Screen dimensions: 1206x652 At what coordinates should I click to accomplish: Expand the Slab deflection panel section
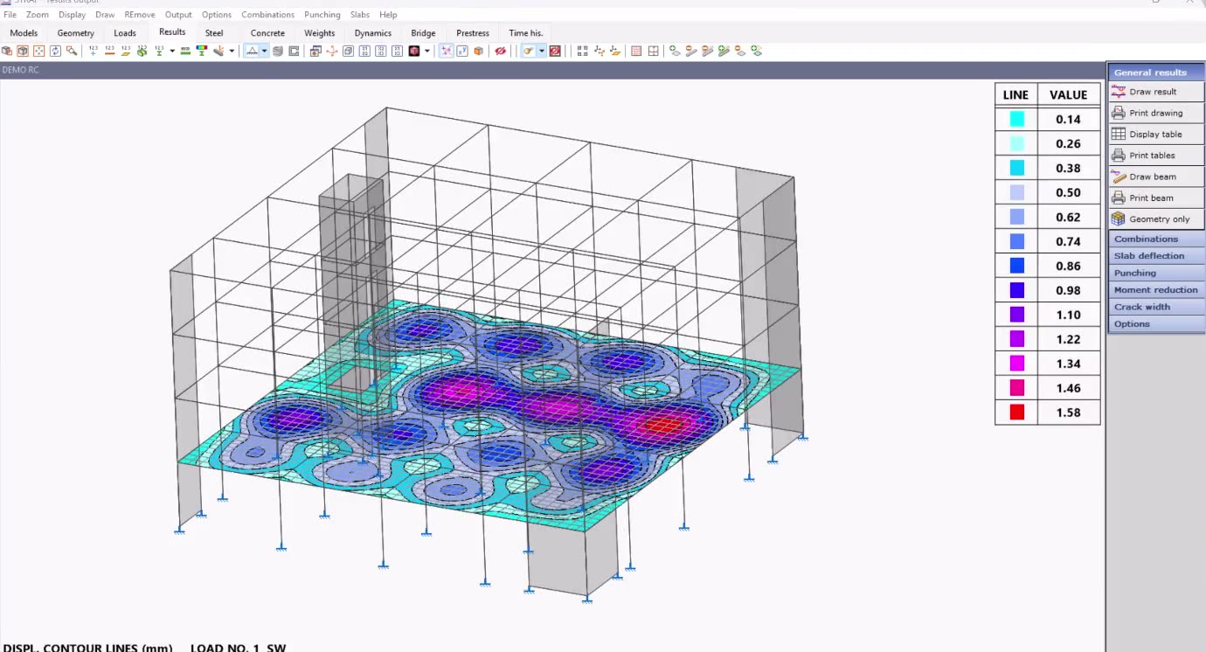point(1156,255)
